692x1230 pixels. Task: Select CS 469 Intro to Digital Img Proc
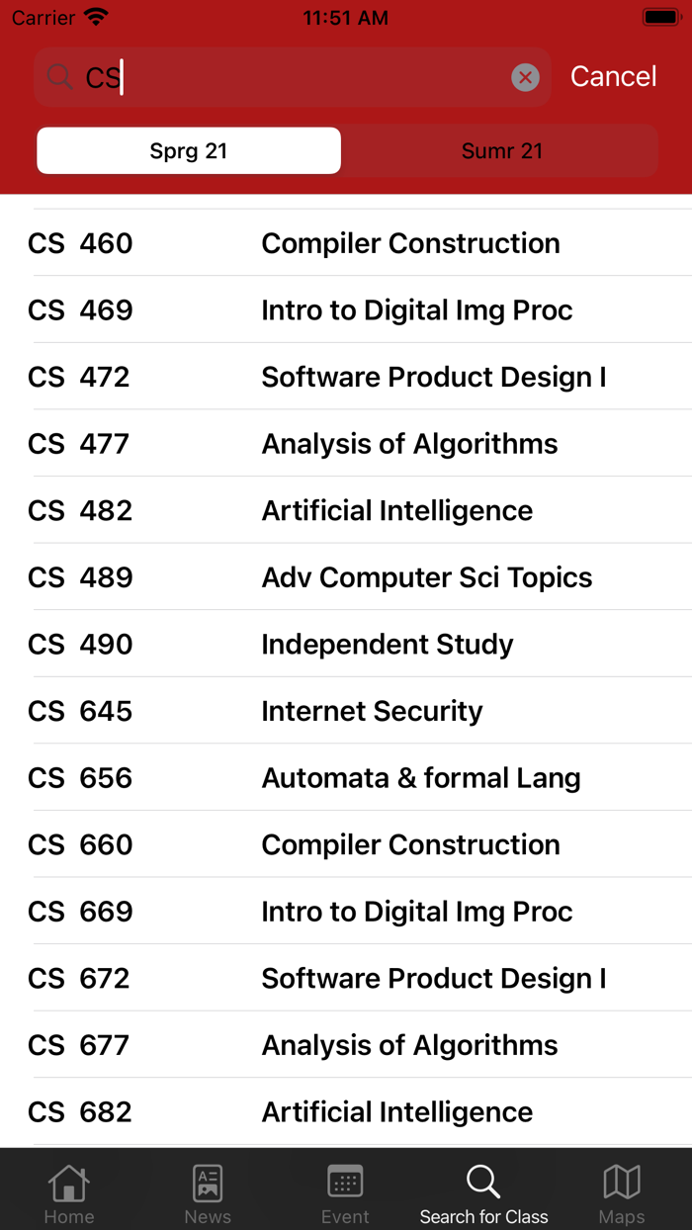click(346, 310)
